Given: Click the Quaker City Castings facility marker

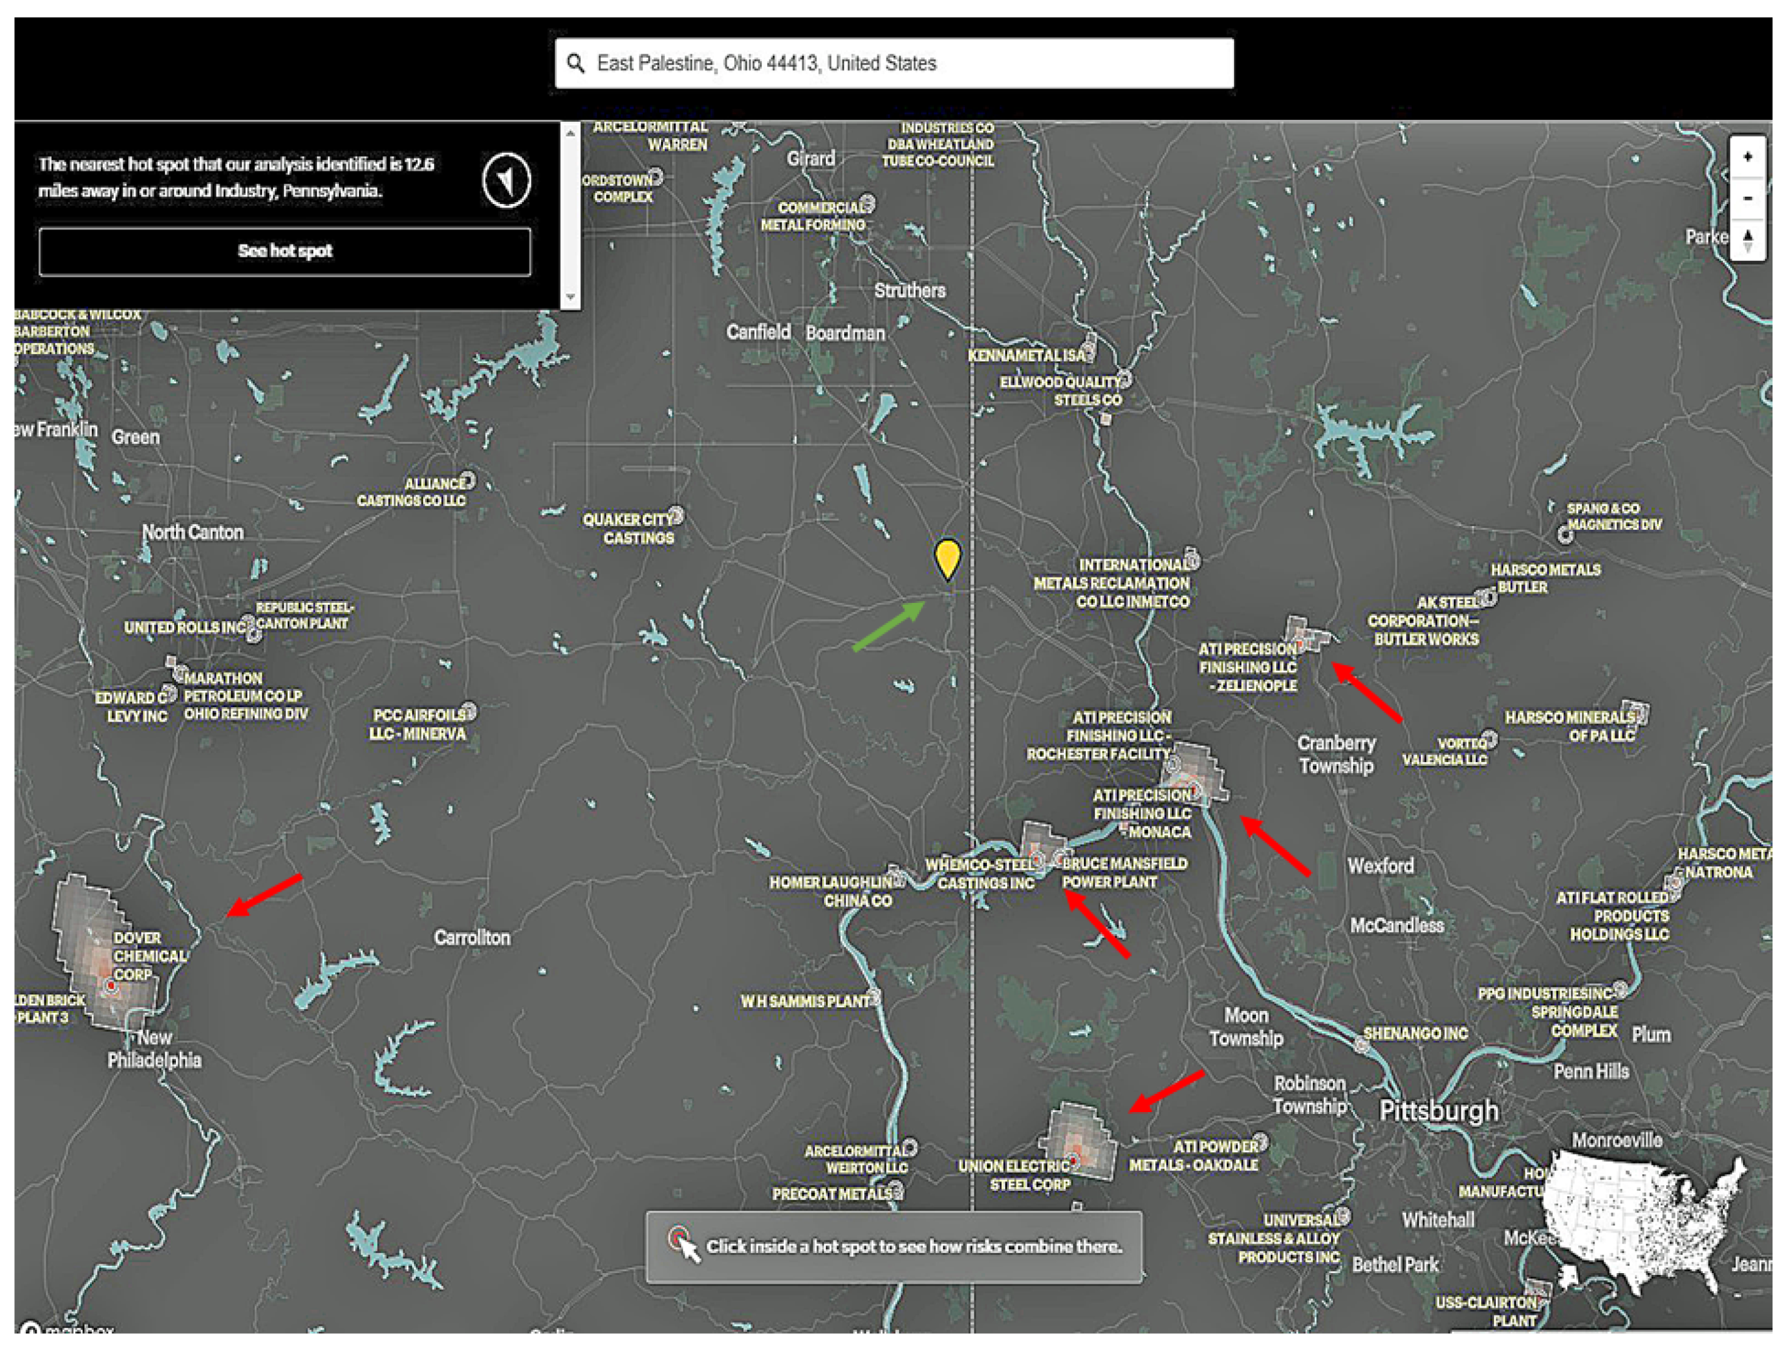Looking at the screenshot, I should (677, 515).
